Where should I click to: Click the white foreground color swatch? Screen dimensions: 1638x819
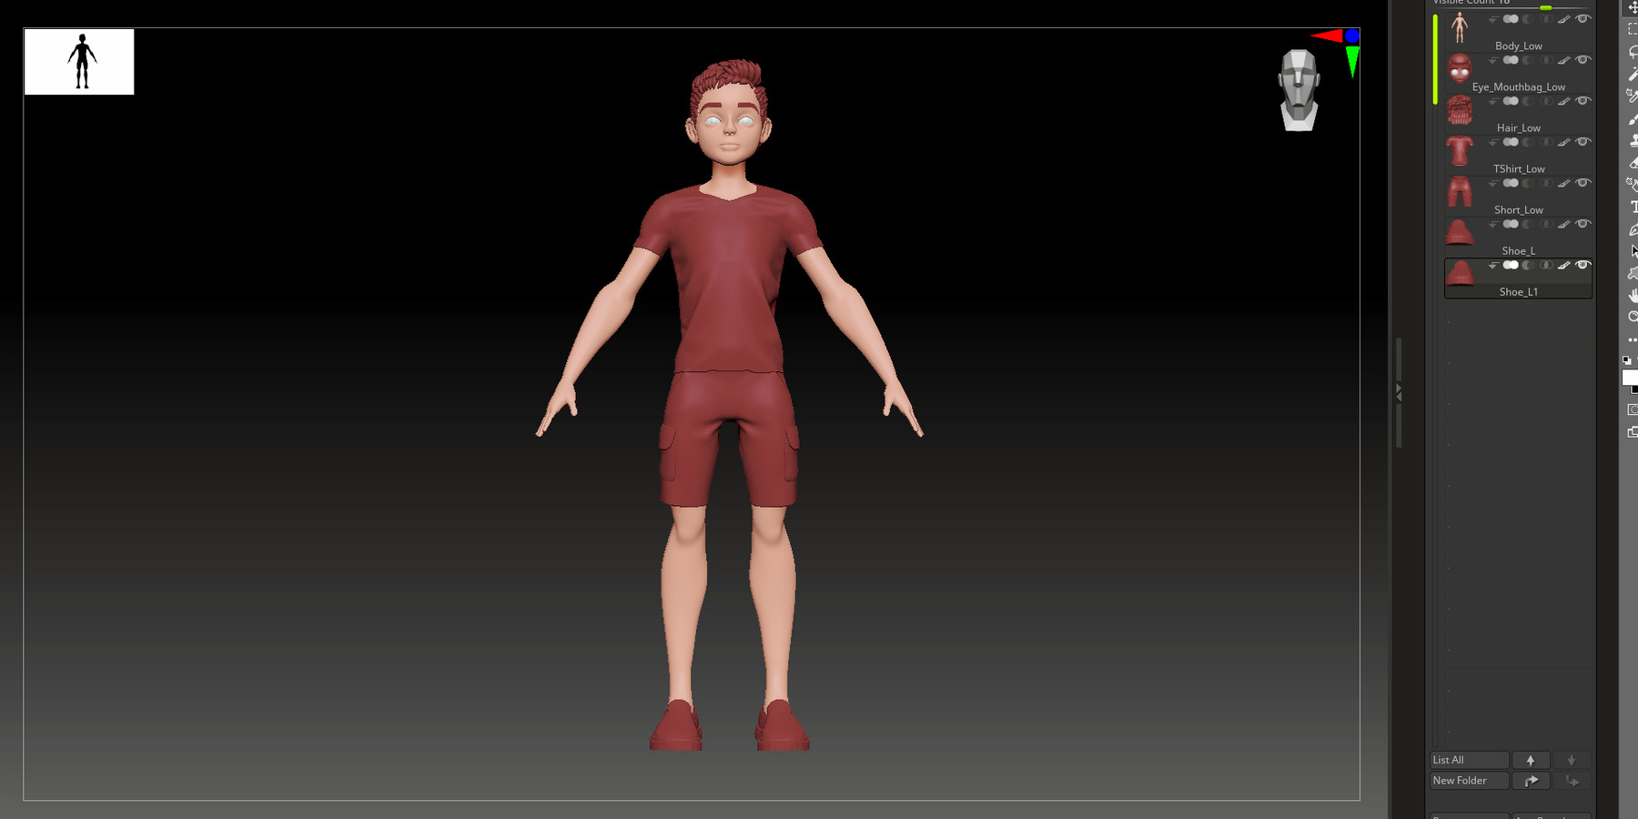(1630, 378)
